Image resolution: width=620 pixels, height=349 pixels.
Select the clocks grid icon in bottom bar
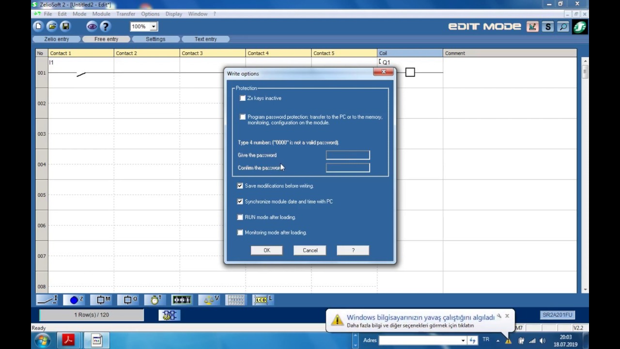click(236, 300)
